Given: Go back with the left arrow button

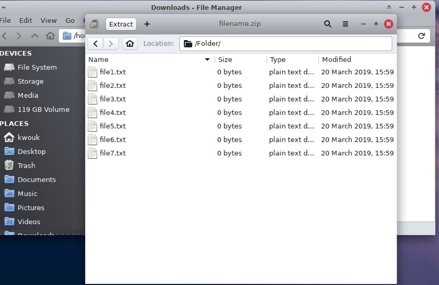Looking at the screenshot, I should (x=95, y=43).
